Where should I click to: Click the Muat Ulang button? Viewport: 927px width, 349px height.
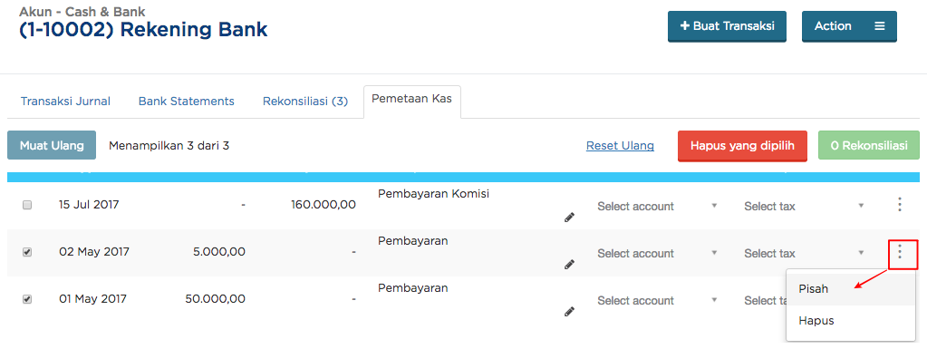click(x=52, y=146)
